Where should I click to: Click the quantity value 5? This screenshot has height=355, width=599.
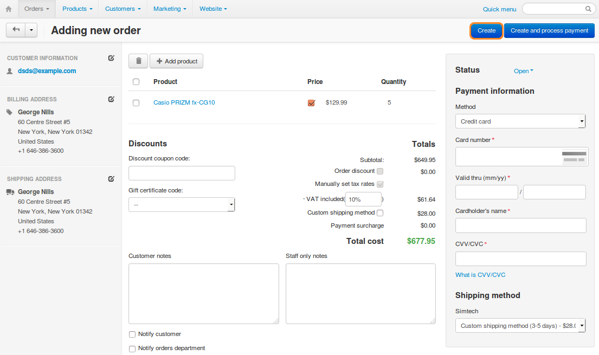pyautogui.click(x=389, y=102)
